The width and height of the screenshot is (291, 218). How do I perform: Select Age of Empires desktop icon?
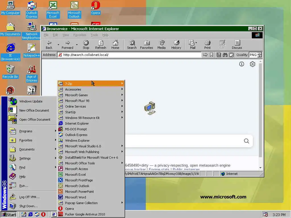32,74
